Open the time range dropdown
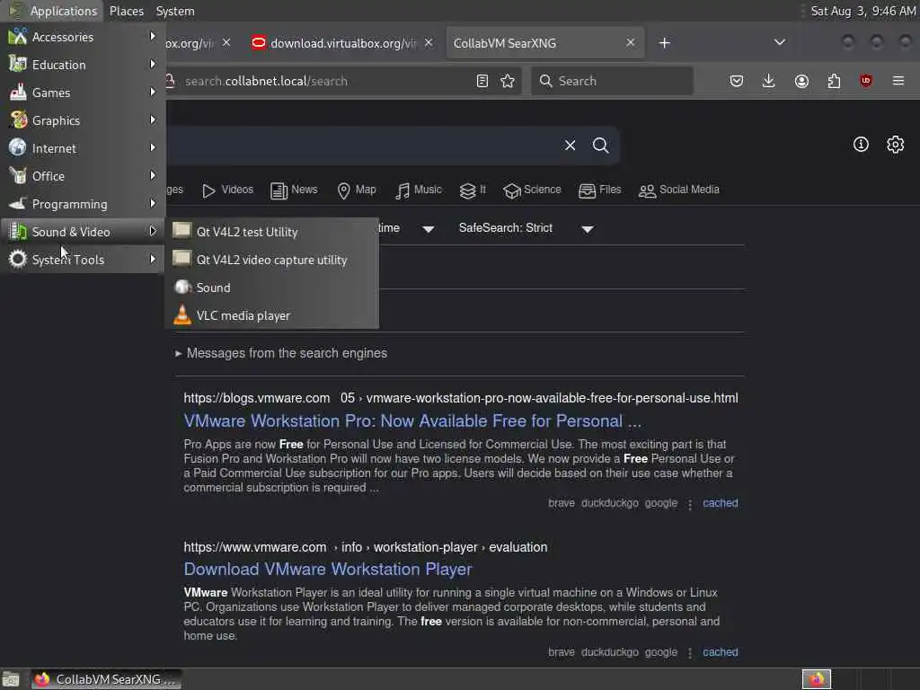The width and height of the screenshot is (920, 690). click(407, 227)
